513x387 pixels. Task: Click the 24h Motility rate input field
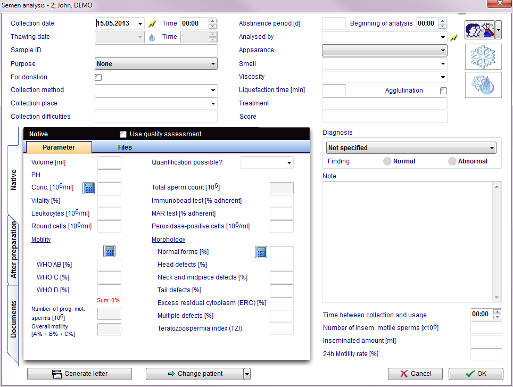click(486, 355)
